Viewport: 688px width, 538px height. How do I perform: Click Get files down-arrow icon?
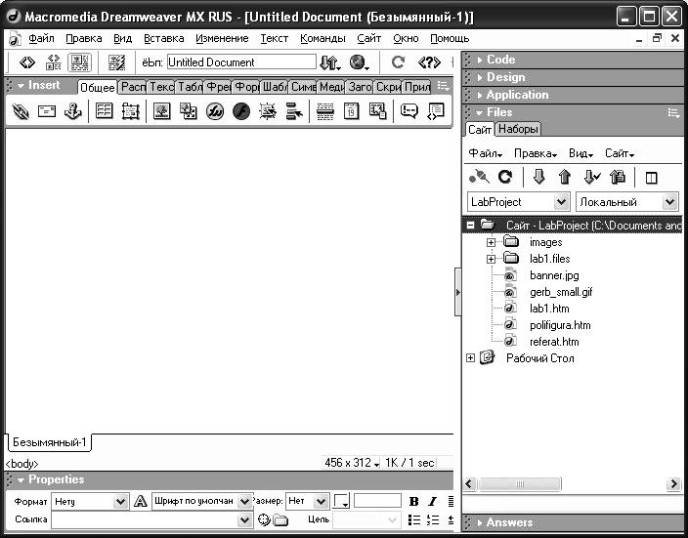coord(538,177)
